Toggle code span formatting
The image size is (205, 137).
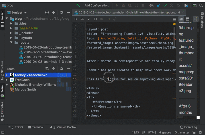[95, 19]
